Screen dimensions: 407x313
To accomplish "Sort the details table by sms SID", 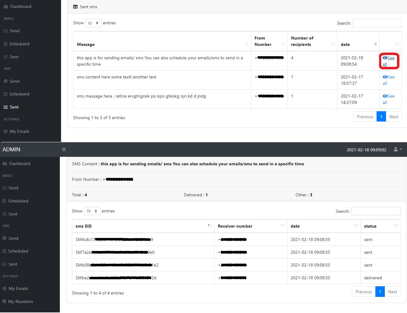I will click(x=210, y=226).
